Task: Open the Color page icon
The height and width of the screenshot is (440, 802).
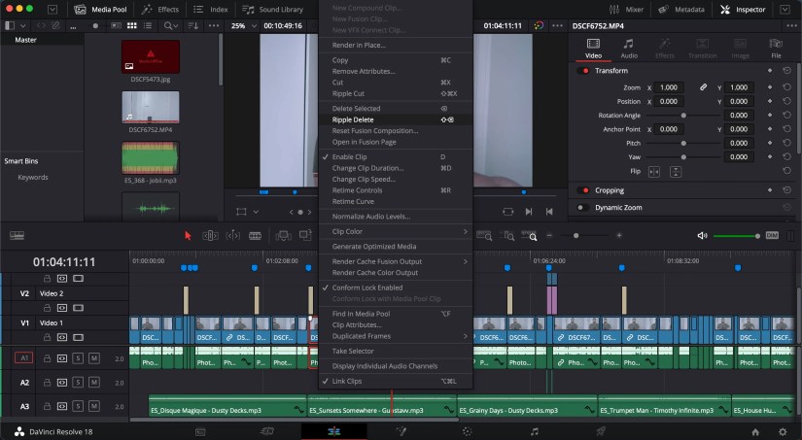Action: click(467, 432)
